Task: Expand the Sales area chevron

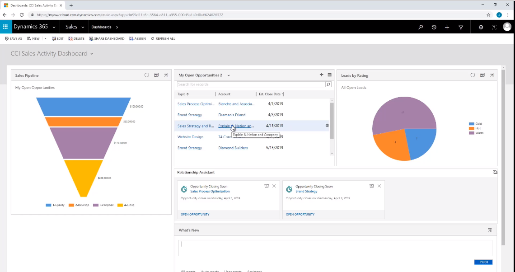Action: coord(83,27)
